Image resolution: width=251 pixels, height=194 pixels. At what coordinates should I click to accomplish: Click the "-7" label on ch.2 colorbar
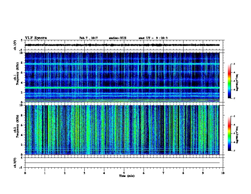[234, 151]
